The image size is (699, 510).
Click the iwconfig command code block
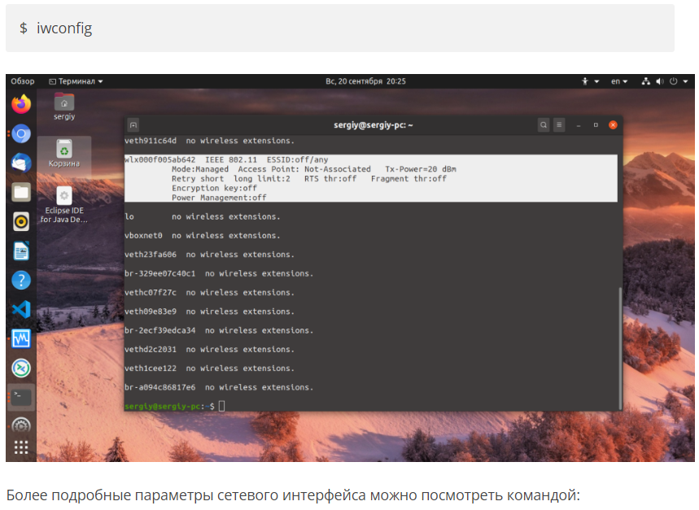(x=339, y=28)
